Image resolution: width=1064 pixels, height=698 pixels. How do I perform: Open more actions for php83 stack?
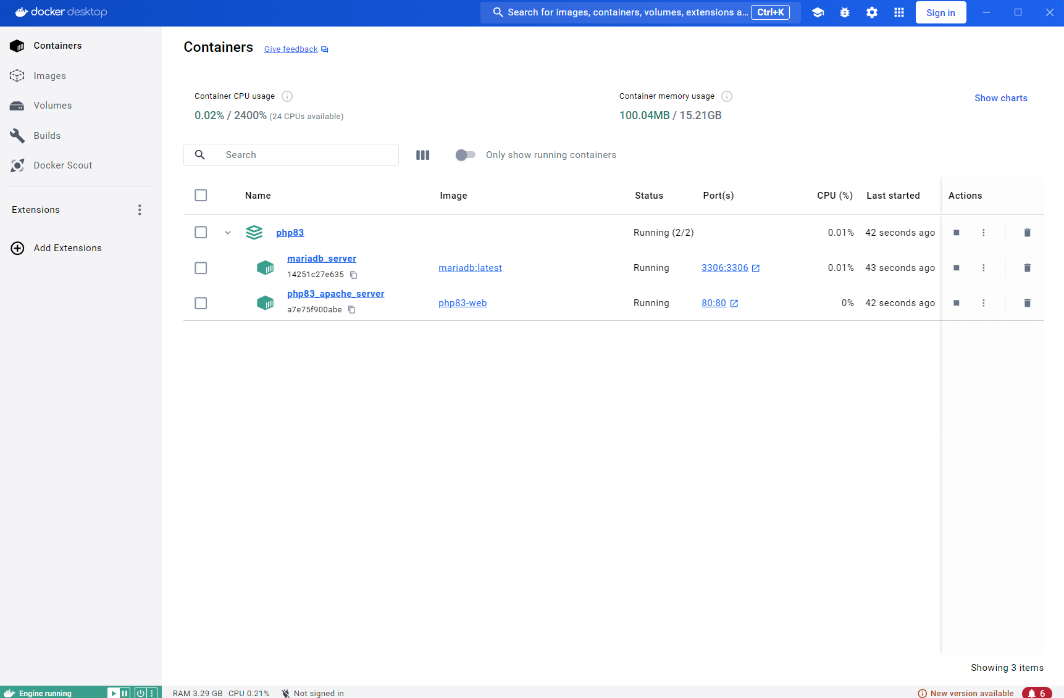[x=983, y=233]
